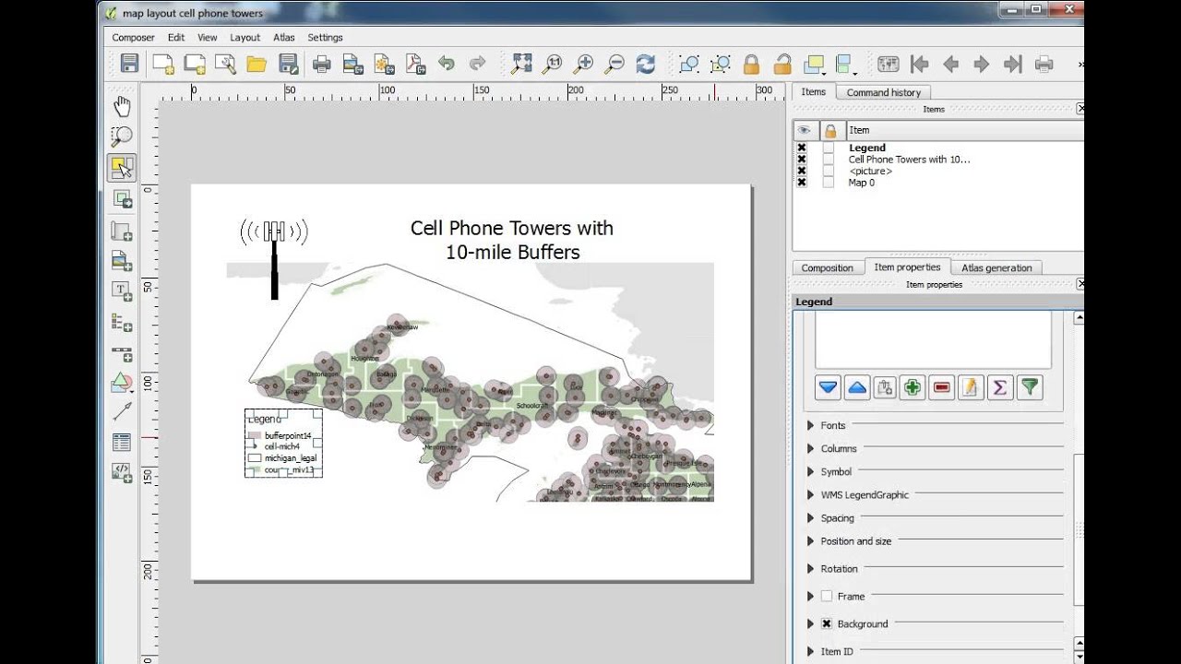Add an arrow to the layout

coord(122,412)
